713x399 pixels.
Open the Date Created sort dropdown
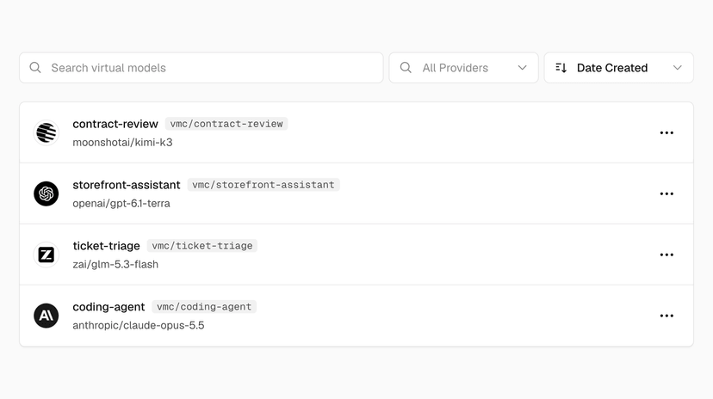click(x=619, y=68)
